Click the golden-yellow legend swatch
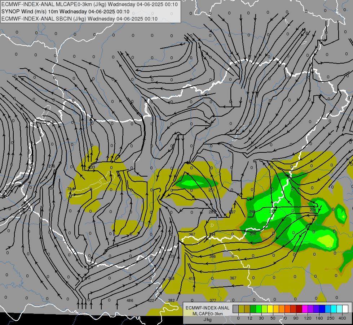 [x=276, y=309]
